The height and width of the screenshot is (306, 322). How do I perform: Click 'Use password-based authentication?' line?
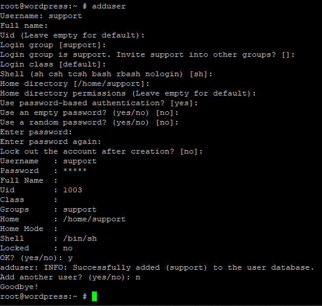pos(99,103)
